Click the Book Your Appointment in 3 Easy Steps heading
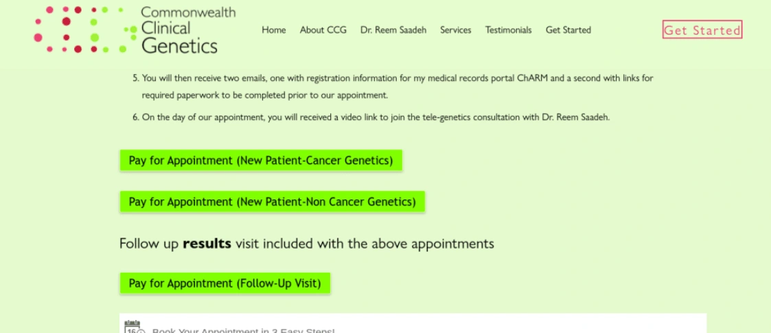This screenshot has width=771, height=333. pos(244,330)
